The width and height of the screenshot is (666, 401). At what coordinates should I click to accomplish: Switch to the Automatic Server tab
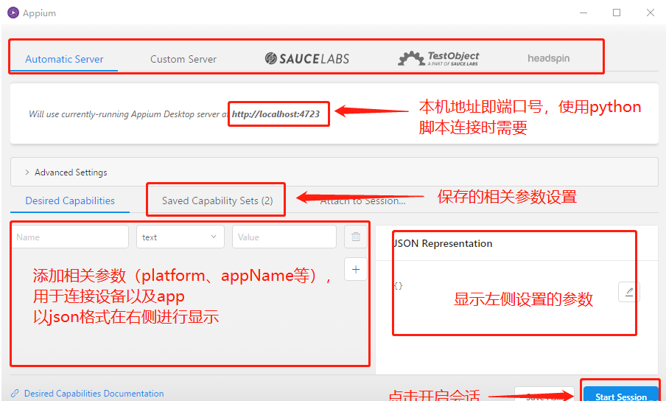pos(64,59)
